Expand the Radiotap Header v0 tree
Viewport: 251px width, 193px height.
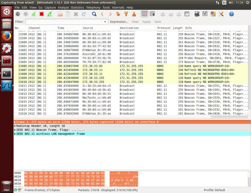click(15, 126)
